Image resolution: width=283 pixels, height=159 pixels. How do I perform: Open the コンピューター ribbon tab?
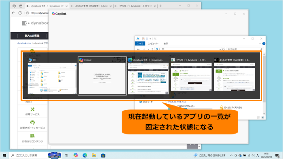[x=153, y=44]
